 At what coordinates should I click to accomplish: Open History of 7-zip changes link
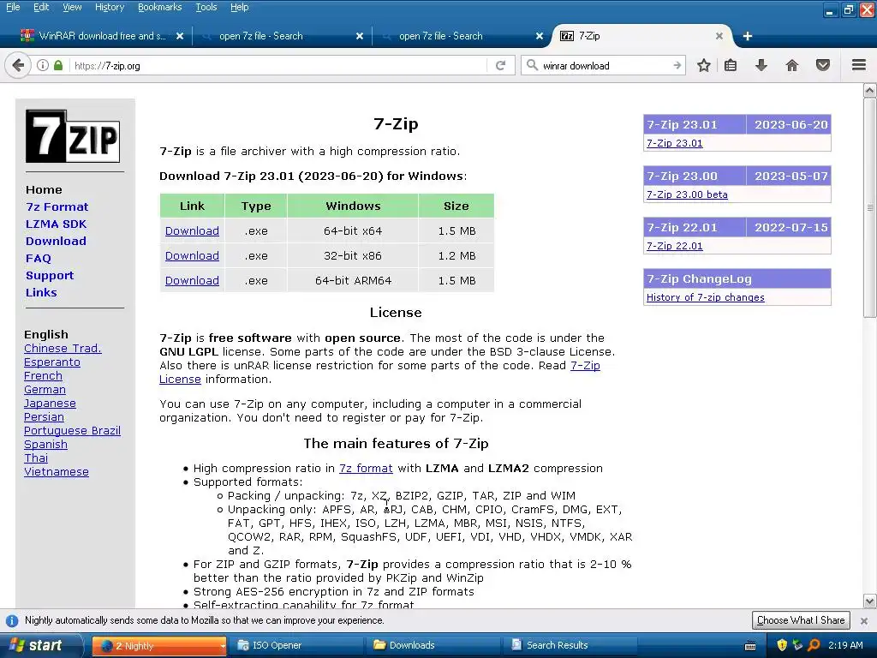point(706,297)
